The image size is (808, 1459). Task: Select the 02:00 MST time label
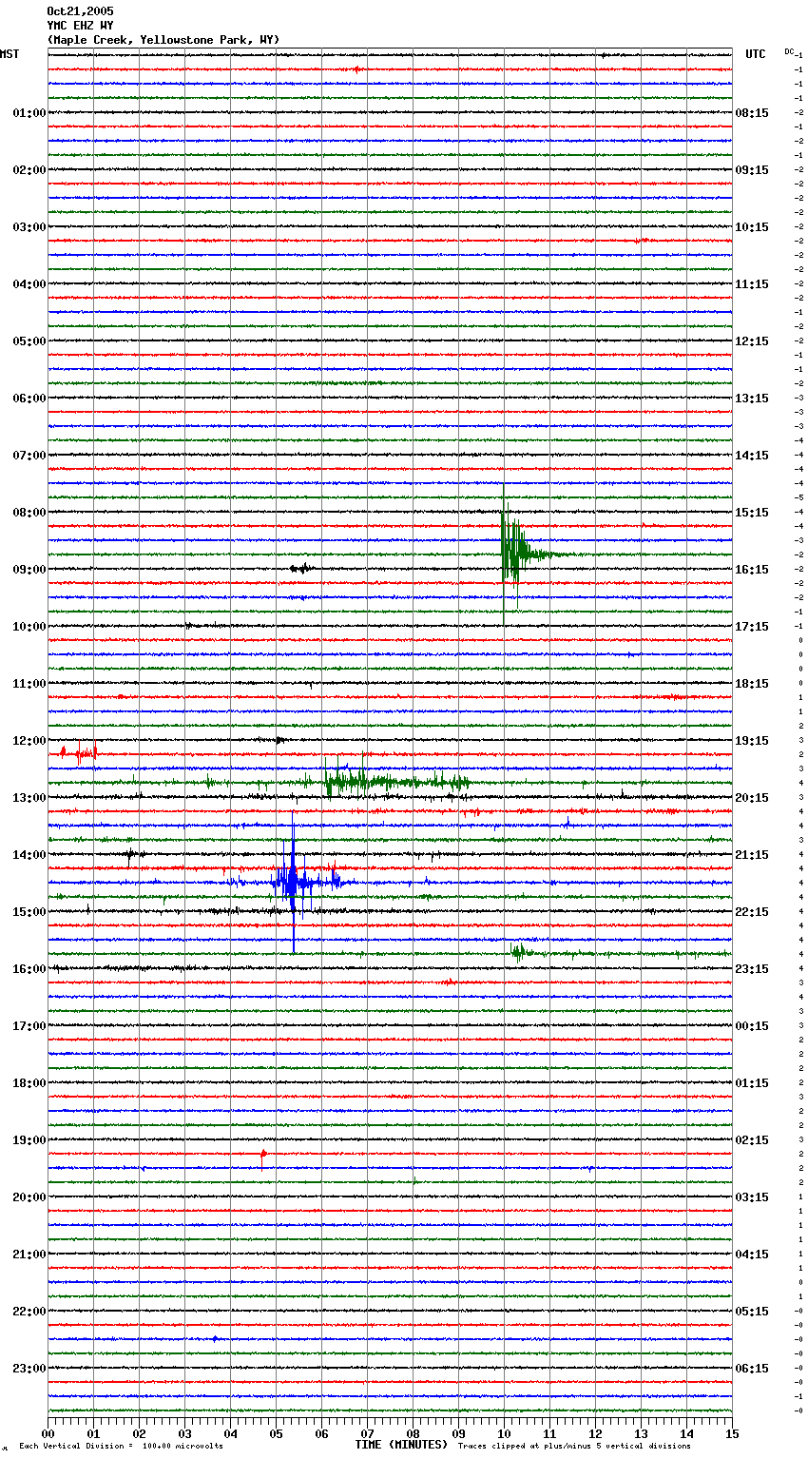29,170
